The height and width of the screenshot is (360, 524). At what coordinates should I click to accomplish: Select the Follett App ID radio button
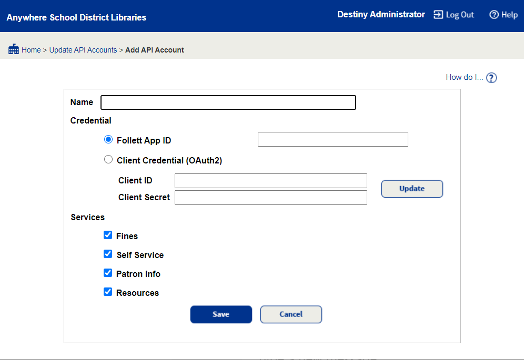coord(108,139)
